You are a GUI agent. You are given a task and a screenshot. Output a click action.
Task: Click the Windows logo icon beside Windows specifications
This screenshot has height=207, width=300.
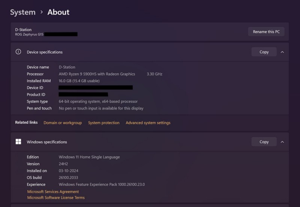(x=18, y=142)
